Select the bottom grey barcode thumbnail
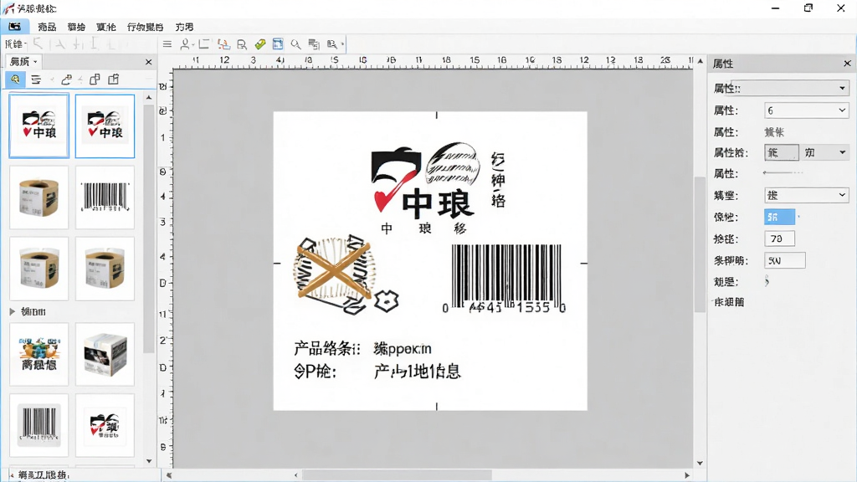The height and width of the screenshot is (482, 857). 38,425
